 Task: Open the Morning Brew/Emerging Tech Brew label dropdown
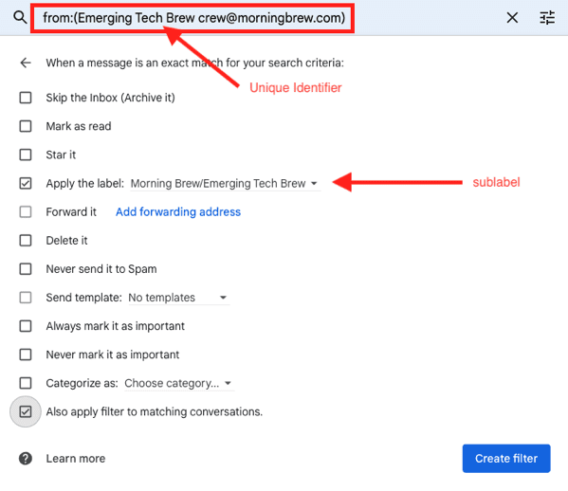coord(225,184)
